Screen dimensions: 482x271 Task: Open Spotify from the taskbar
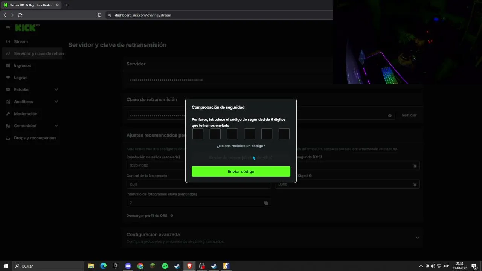coord(165,266)
